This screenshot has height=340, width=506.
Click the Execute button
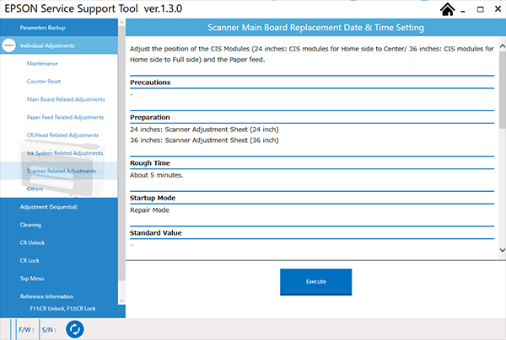(316, 282)
